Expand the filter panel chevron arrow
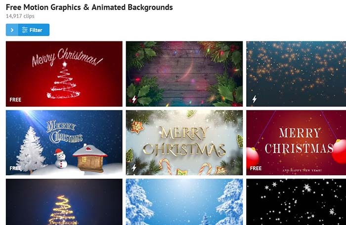 12,30
